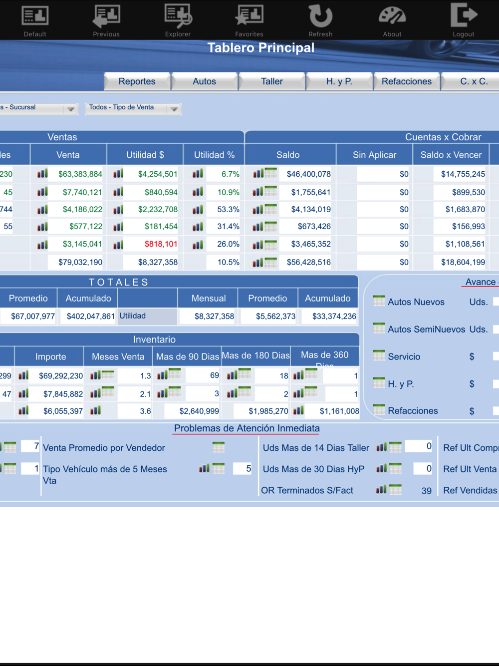Go to the Previous dashboard icon

[106, 20]
